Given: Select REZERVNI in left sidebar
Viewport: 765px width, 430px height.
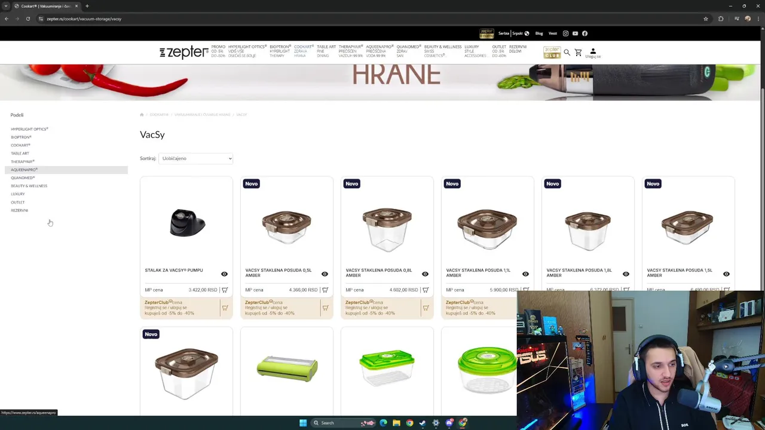Looking at the screenshot, I should [x=19, y=210].
